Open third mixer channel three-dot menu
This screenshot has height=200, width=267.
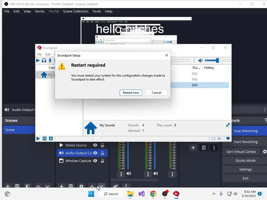[172, 174]
